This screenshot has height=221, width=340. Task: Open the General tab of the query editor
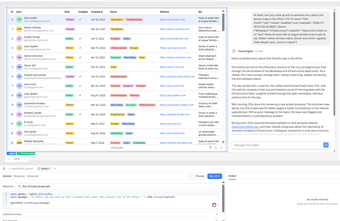[x=7, y=176]
